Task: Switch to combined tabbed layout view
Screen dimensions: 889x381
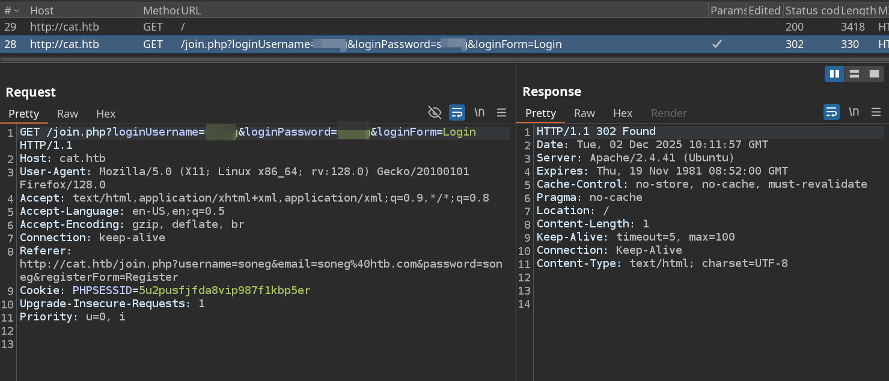Action: (873, 74)
